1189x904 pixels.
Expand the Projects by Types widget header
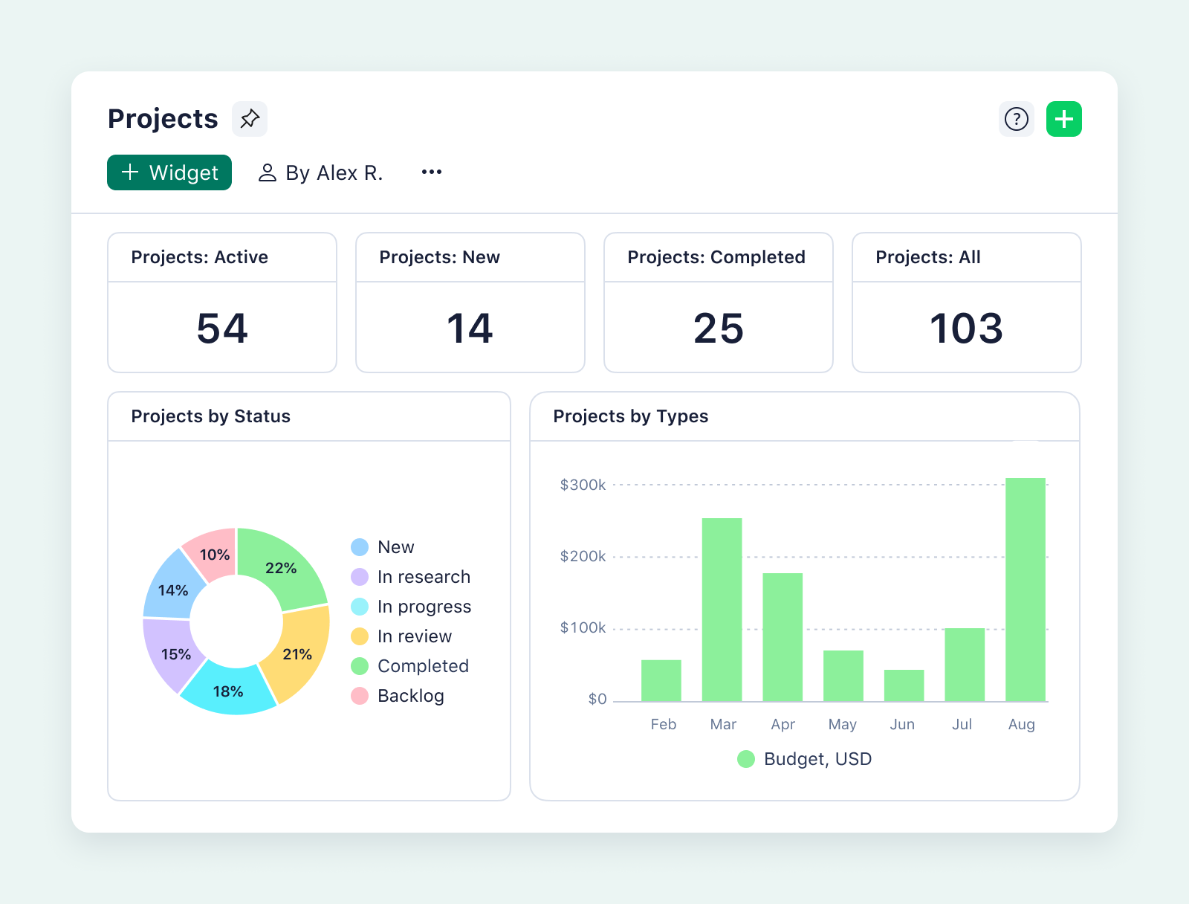click(631, 416)
